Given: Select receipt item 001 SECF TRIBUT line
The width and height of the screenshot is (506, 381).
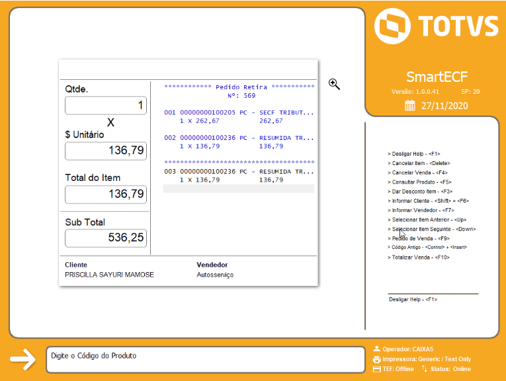Looking at the screenshot, I should tap(239, 113).
